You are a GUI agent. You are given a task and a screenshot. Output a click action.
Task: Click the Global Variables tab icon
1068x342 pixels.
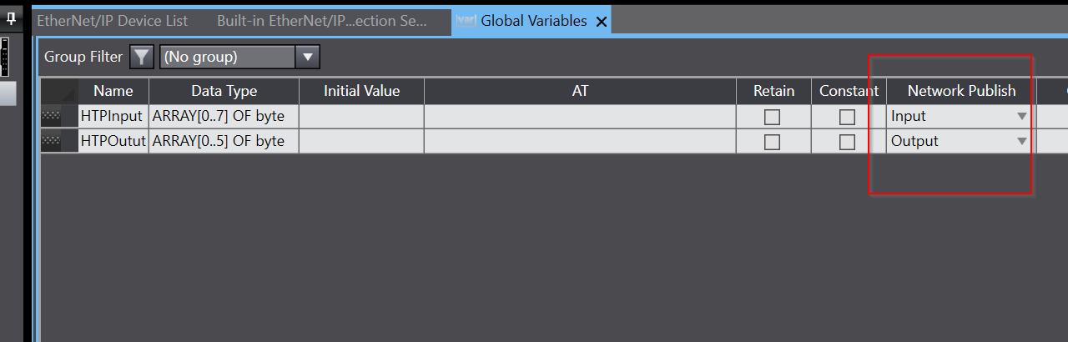[x=466, y=21]
